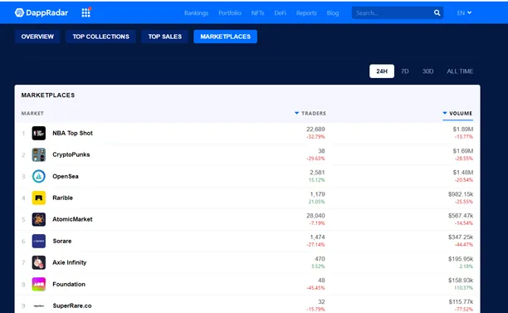
Task: Click the Marketplaces table heading
Action: (48, 95)
